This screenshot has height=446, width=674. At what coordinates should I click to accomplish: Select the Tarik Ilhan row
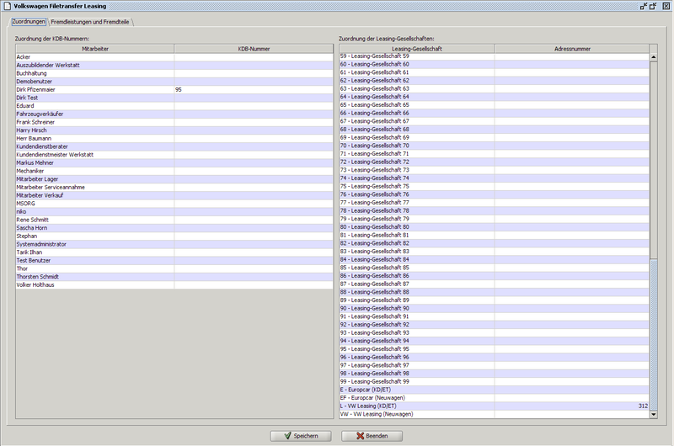(x=174, y=252)
